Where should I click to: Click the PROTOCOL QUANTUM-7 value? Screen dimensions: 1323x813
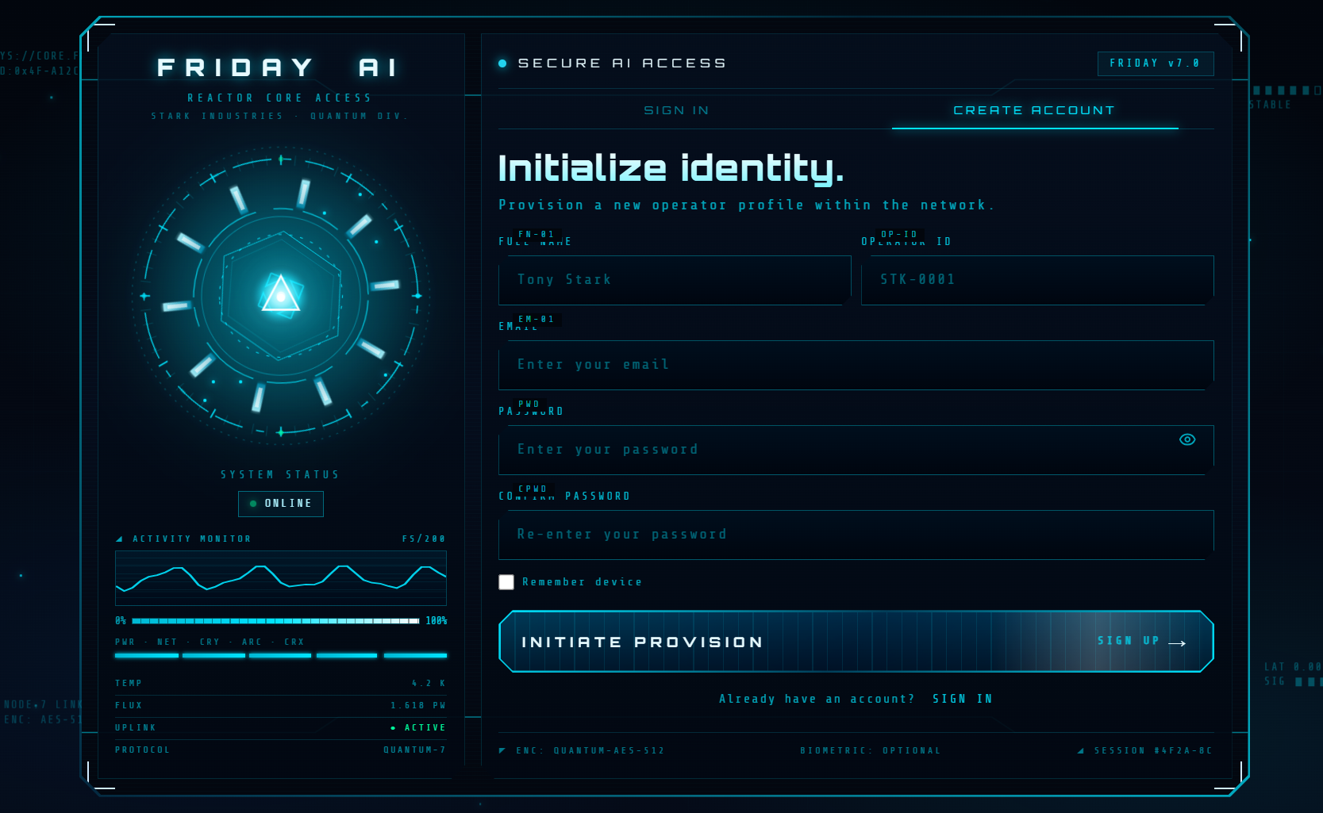pyautogui.click(x=414, y=750)
